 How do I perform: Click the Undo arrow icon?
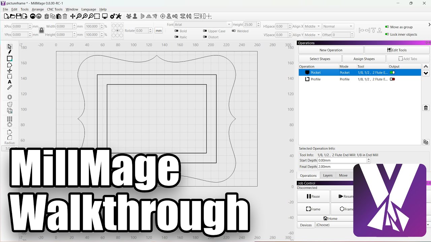pos(33,16)
